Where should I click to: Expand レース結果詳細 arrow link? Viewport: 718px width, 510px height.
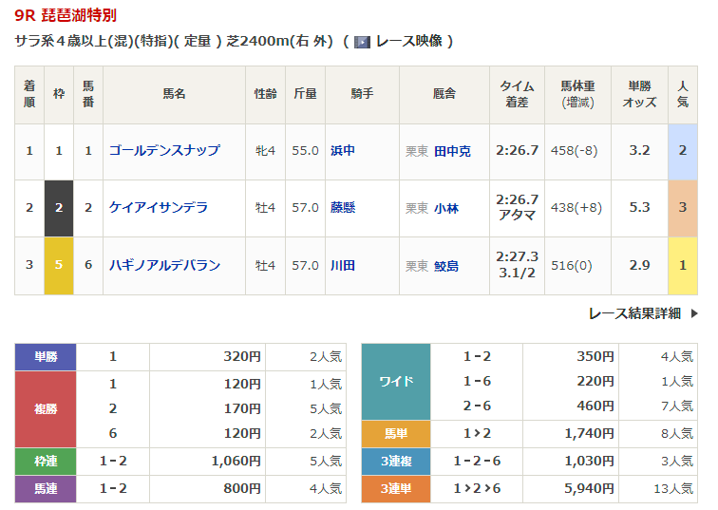643,313
